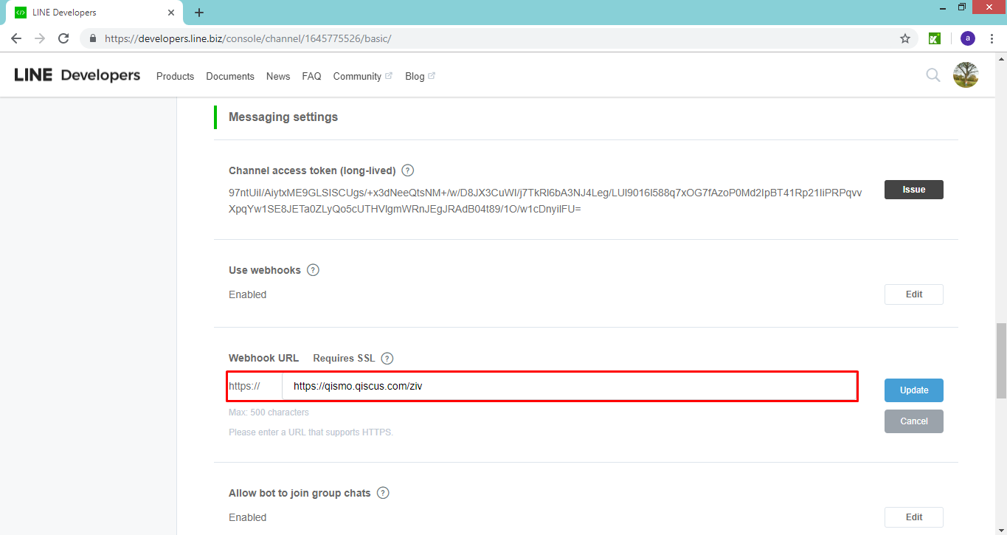The image size is (1007, 535).
Task: Click 'Enabled' under Allow bot to join group chats
Action: (x=247, y=517)
